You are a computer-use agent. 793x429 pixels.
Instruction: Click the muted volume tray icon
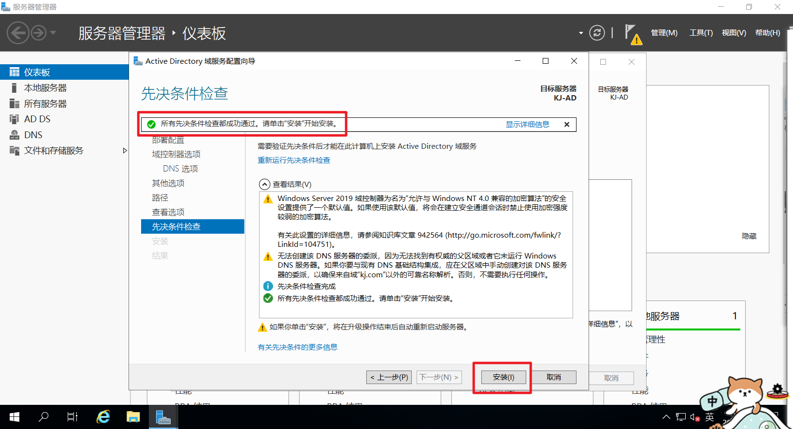(695, 417)
